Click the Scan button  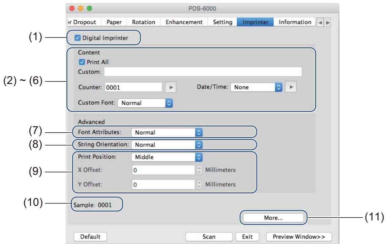(209, 237)
